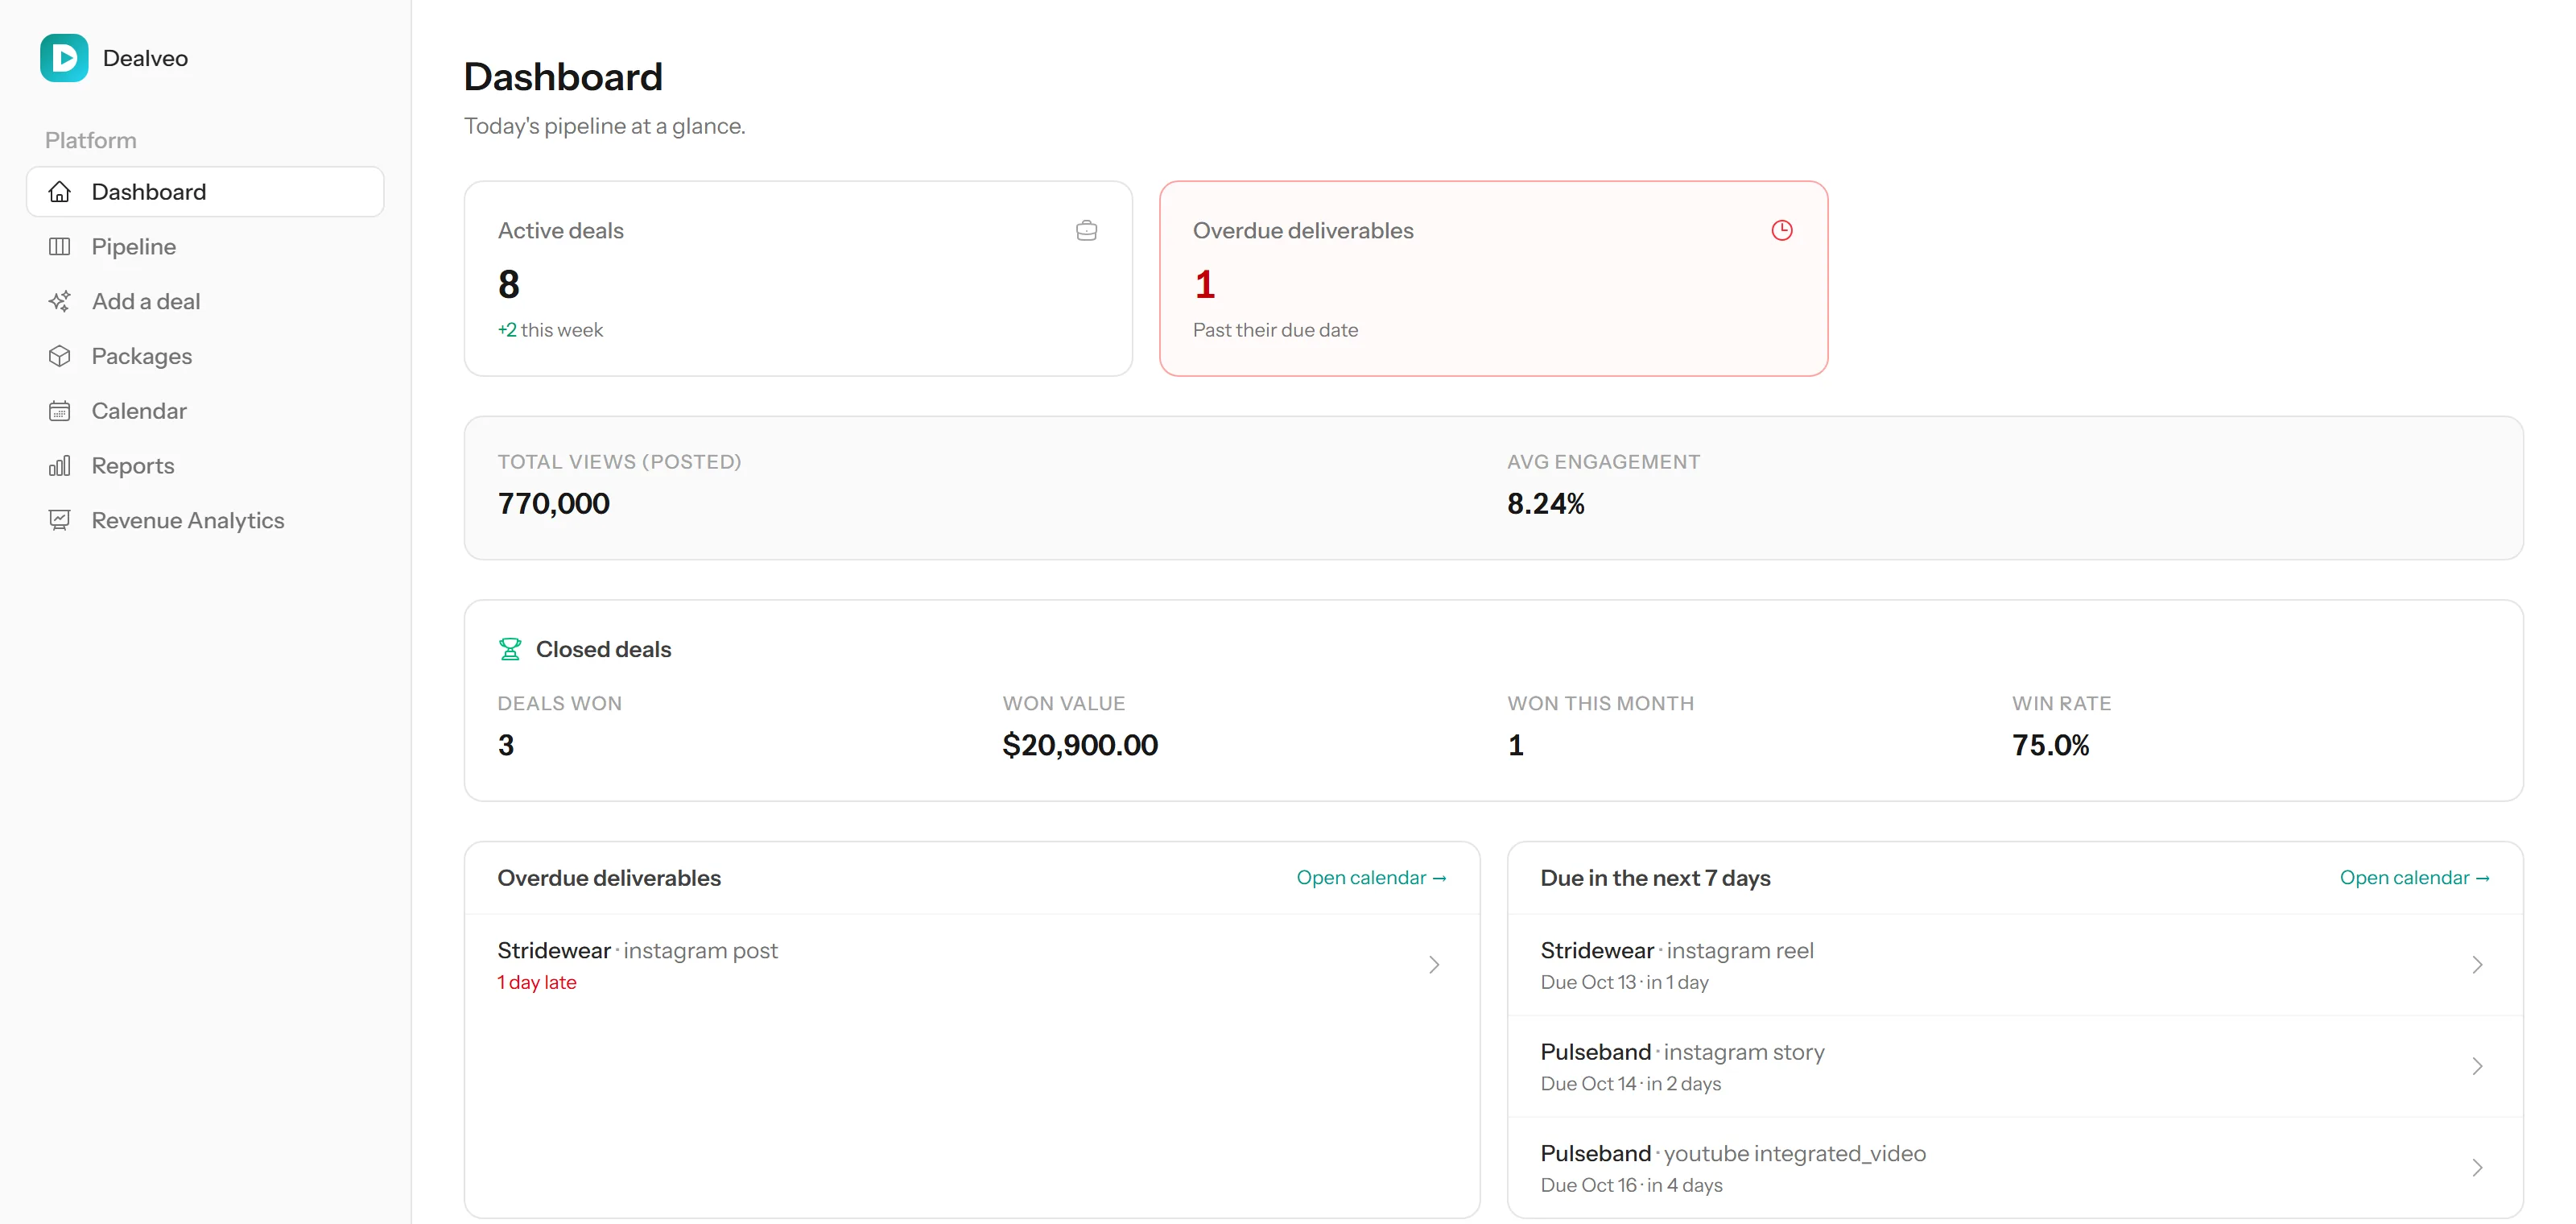Navigate to Packages

(205, 356)
